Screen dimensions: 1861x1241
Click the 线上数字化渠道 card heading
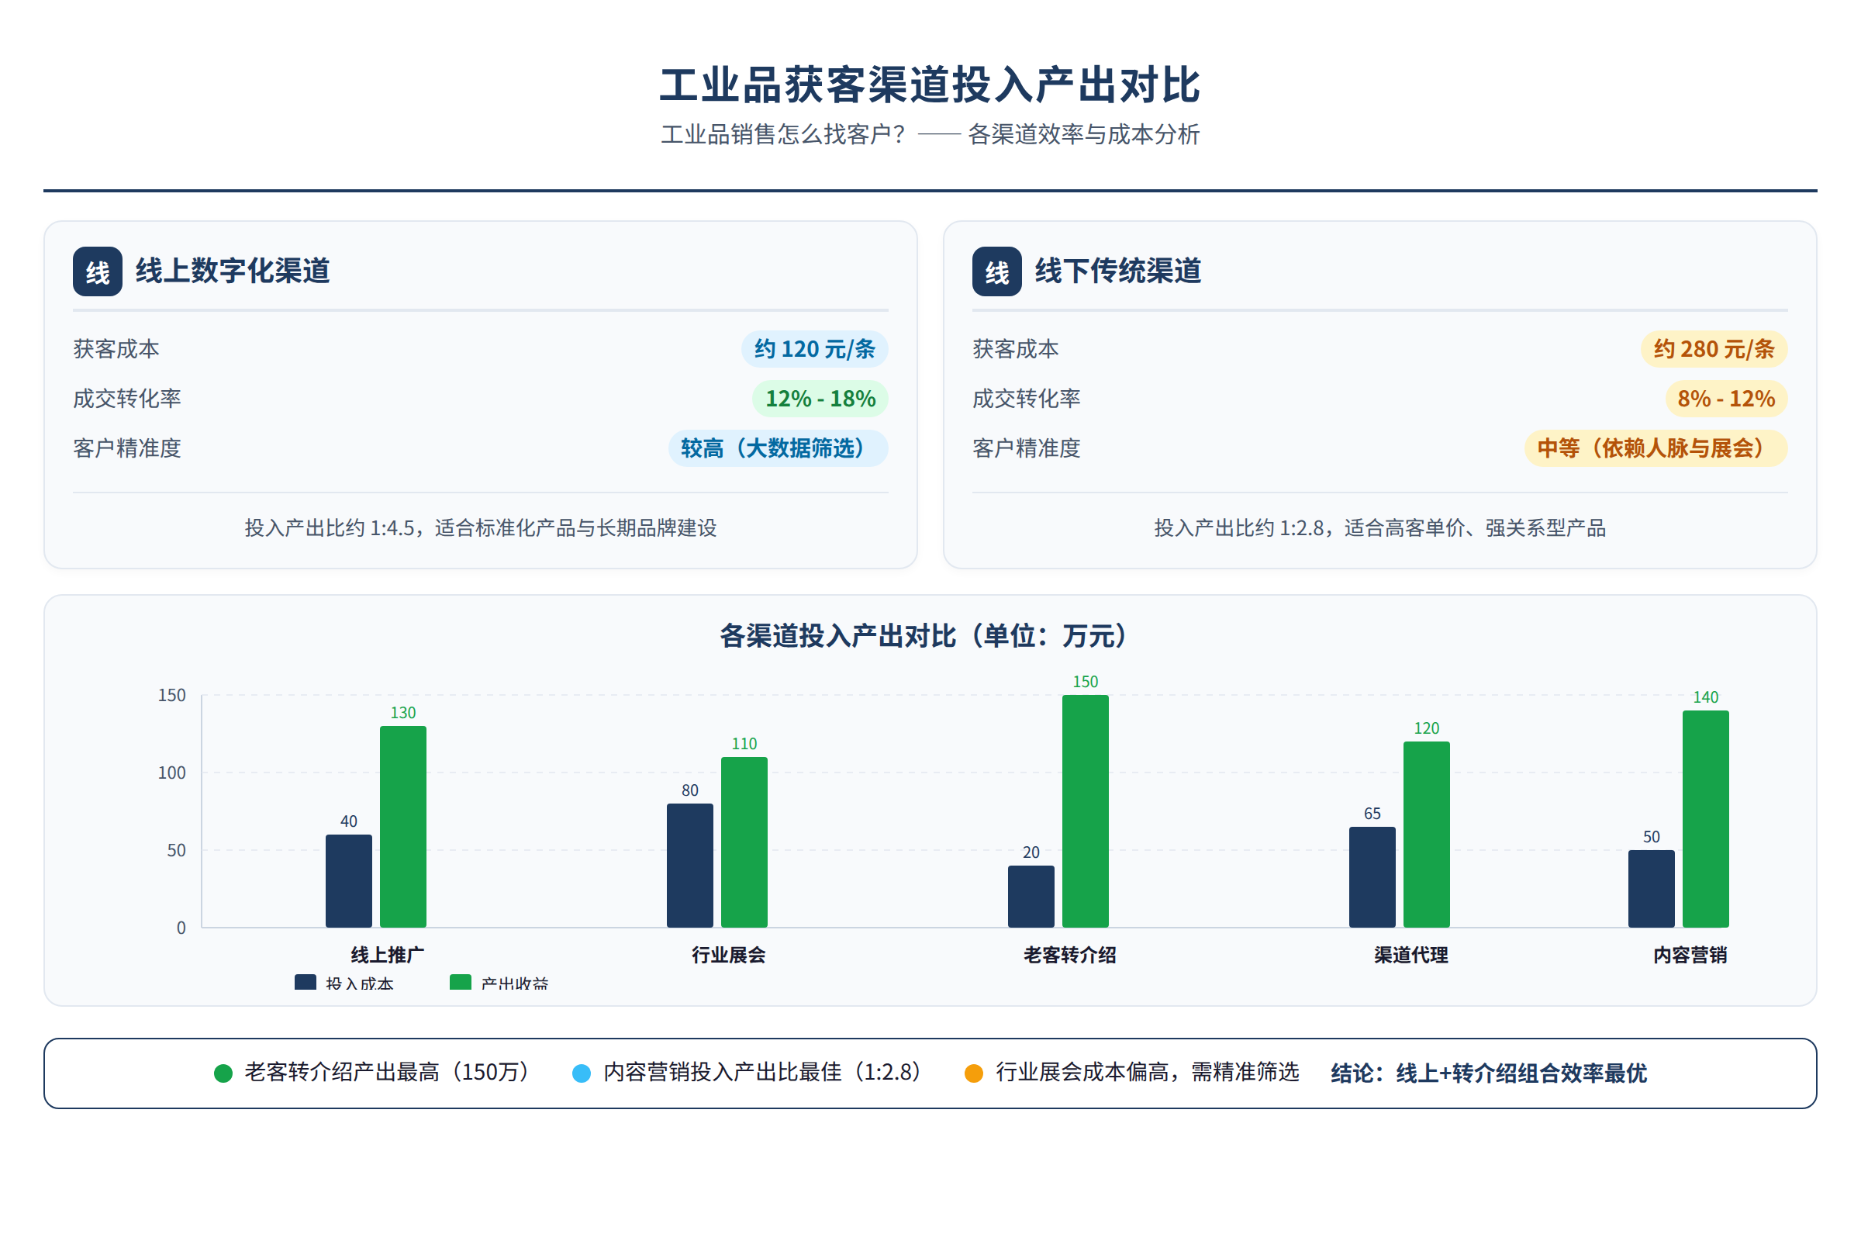pos(233,271)
